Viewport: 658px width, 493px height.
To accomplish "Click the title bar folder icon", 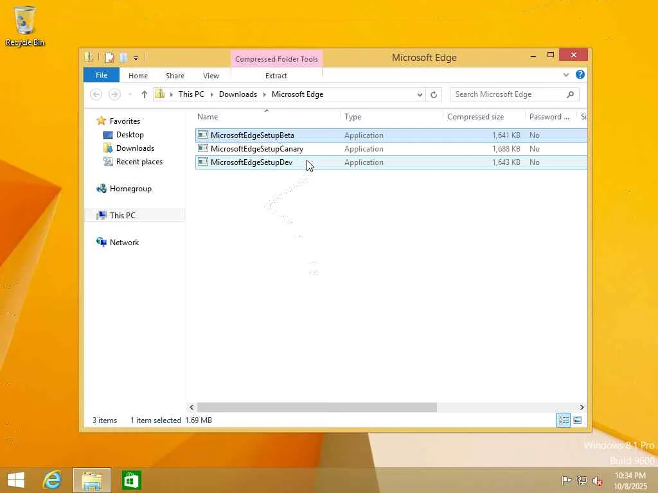I will tap(89, 57).
